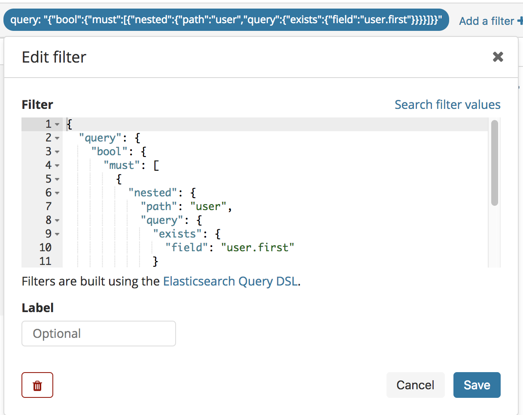Click the Optional label input field
The width and height of the screenshot is (523, 415).
(x=98, y=333)
